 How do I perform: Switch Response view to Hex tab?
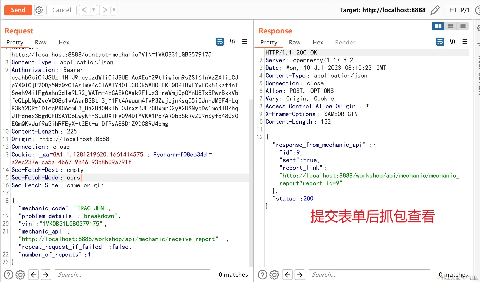318,42
